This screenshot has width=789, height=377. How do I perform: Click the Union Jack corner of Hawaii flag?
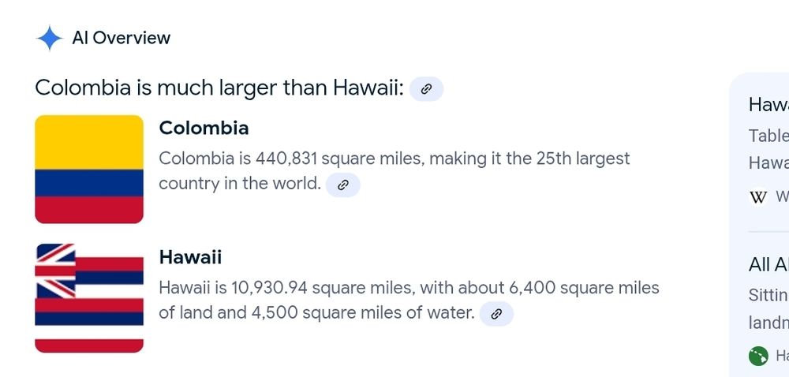point(55,271)
